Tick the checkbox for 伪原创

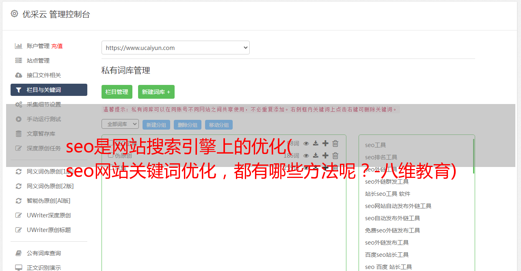coord(110,155)
